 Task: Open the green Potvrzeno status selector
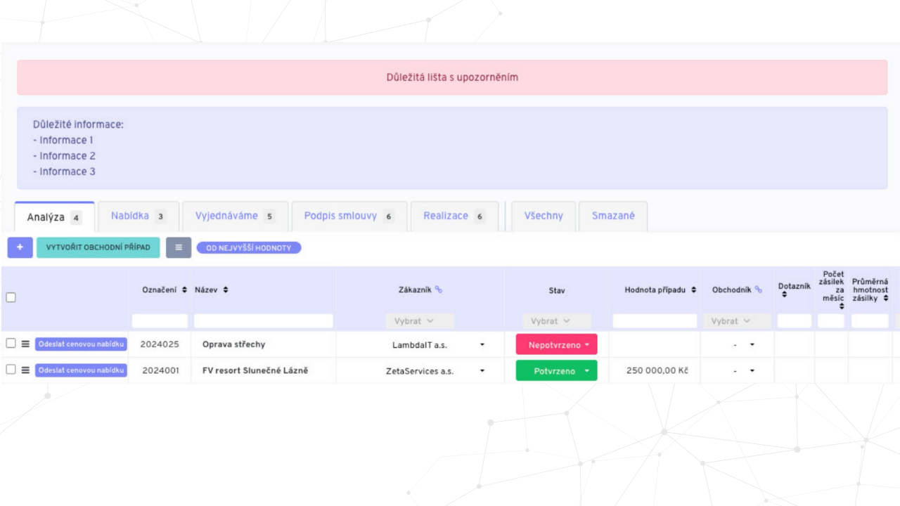click(556, 371)
